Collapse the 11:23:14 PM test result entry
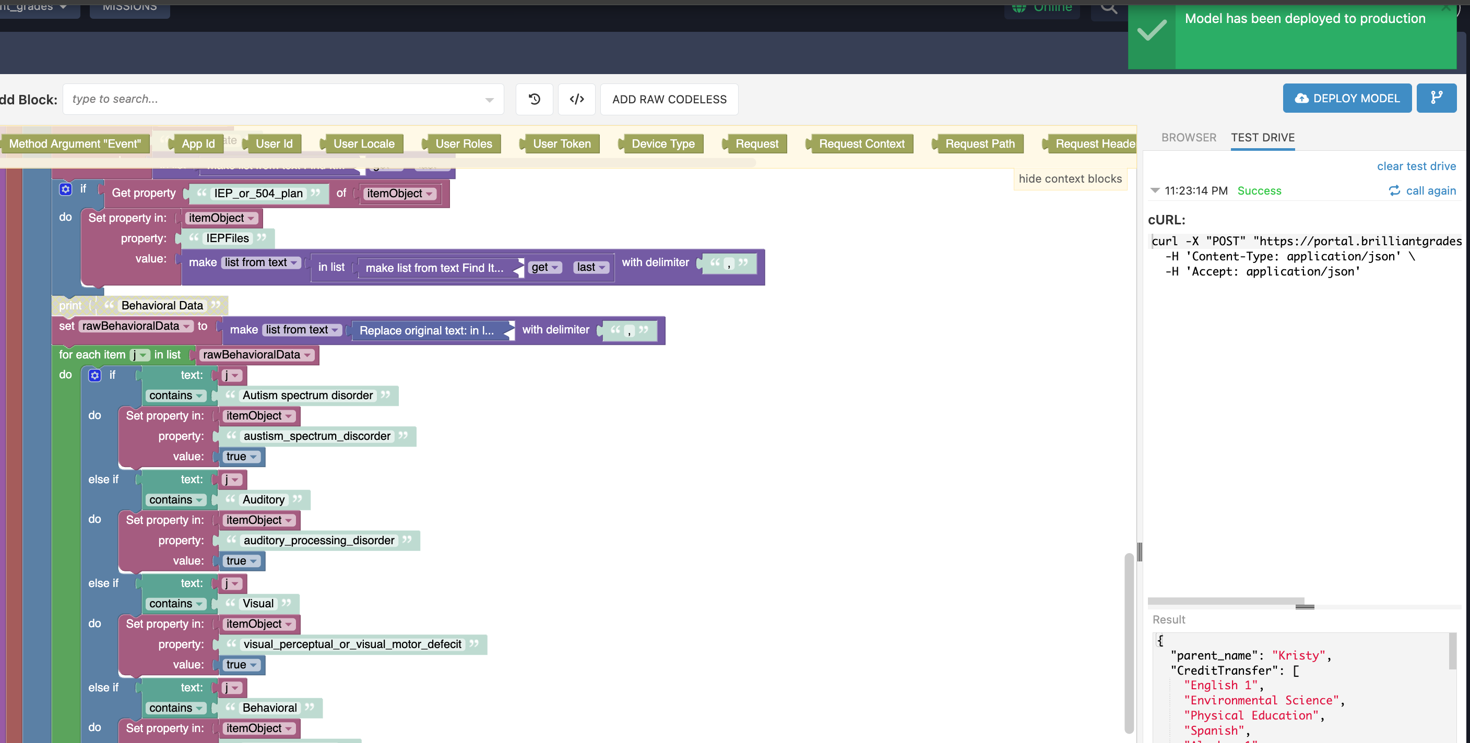Screen dimensions: 1470x743 1155,190
